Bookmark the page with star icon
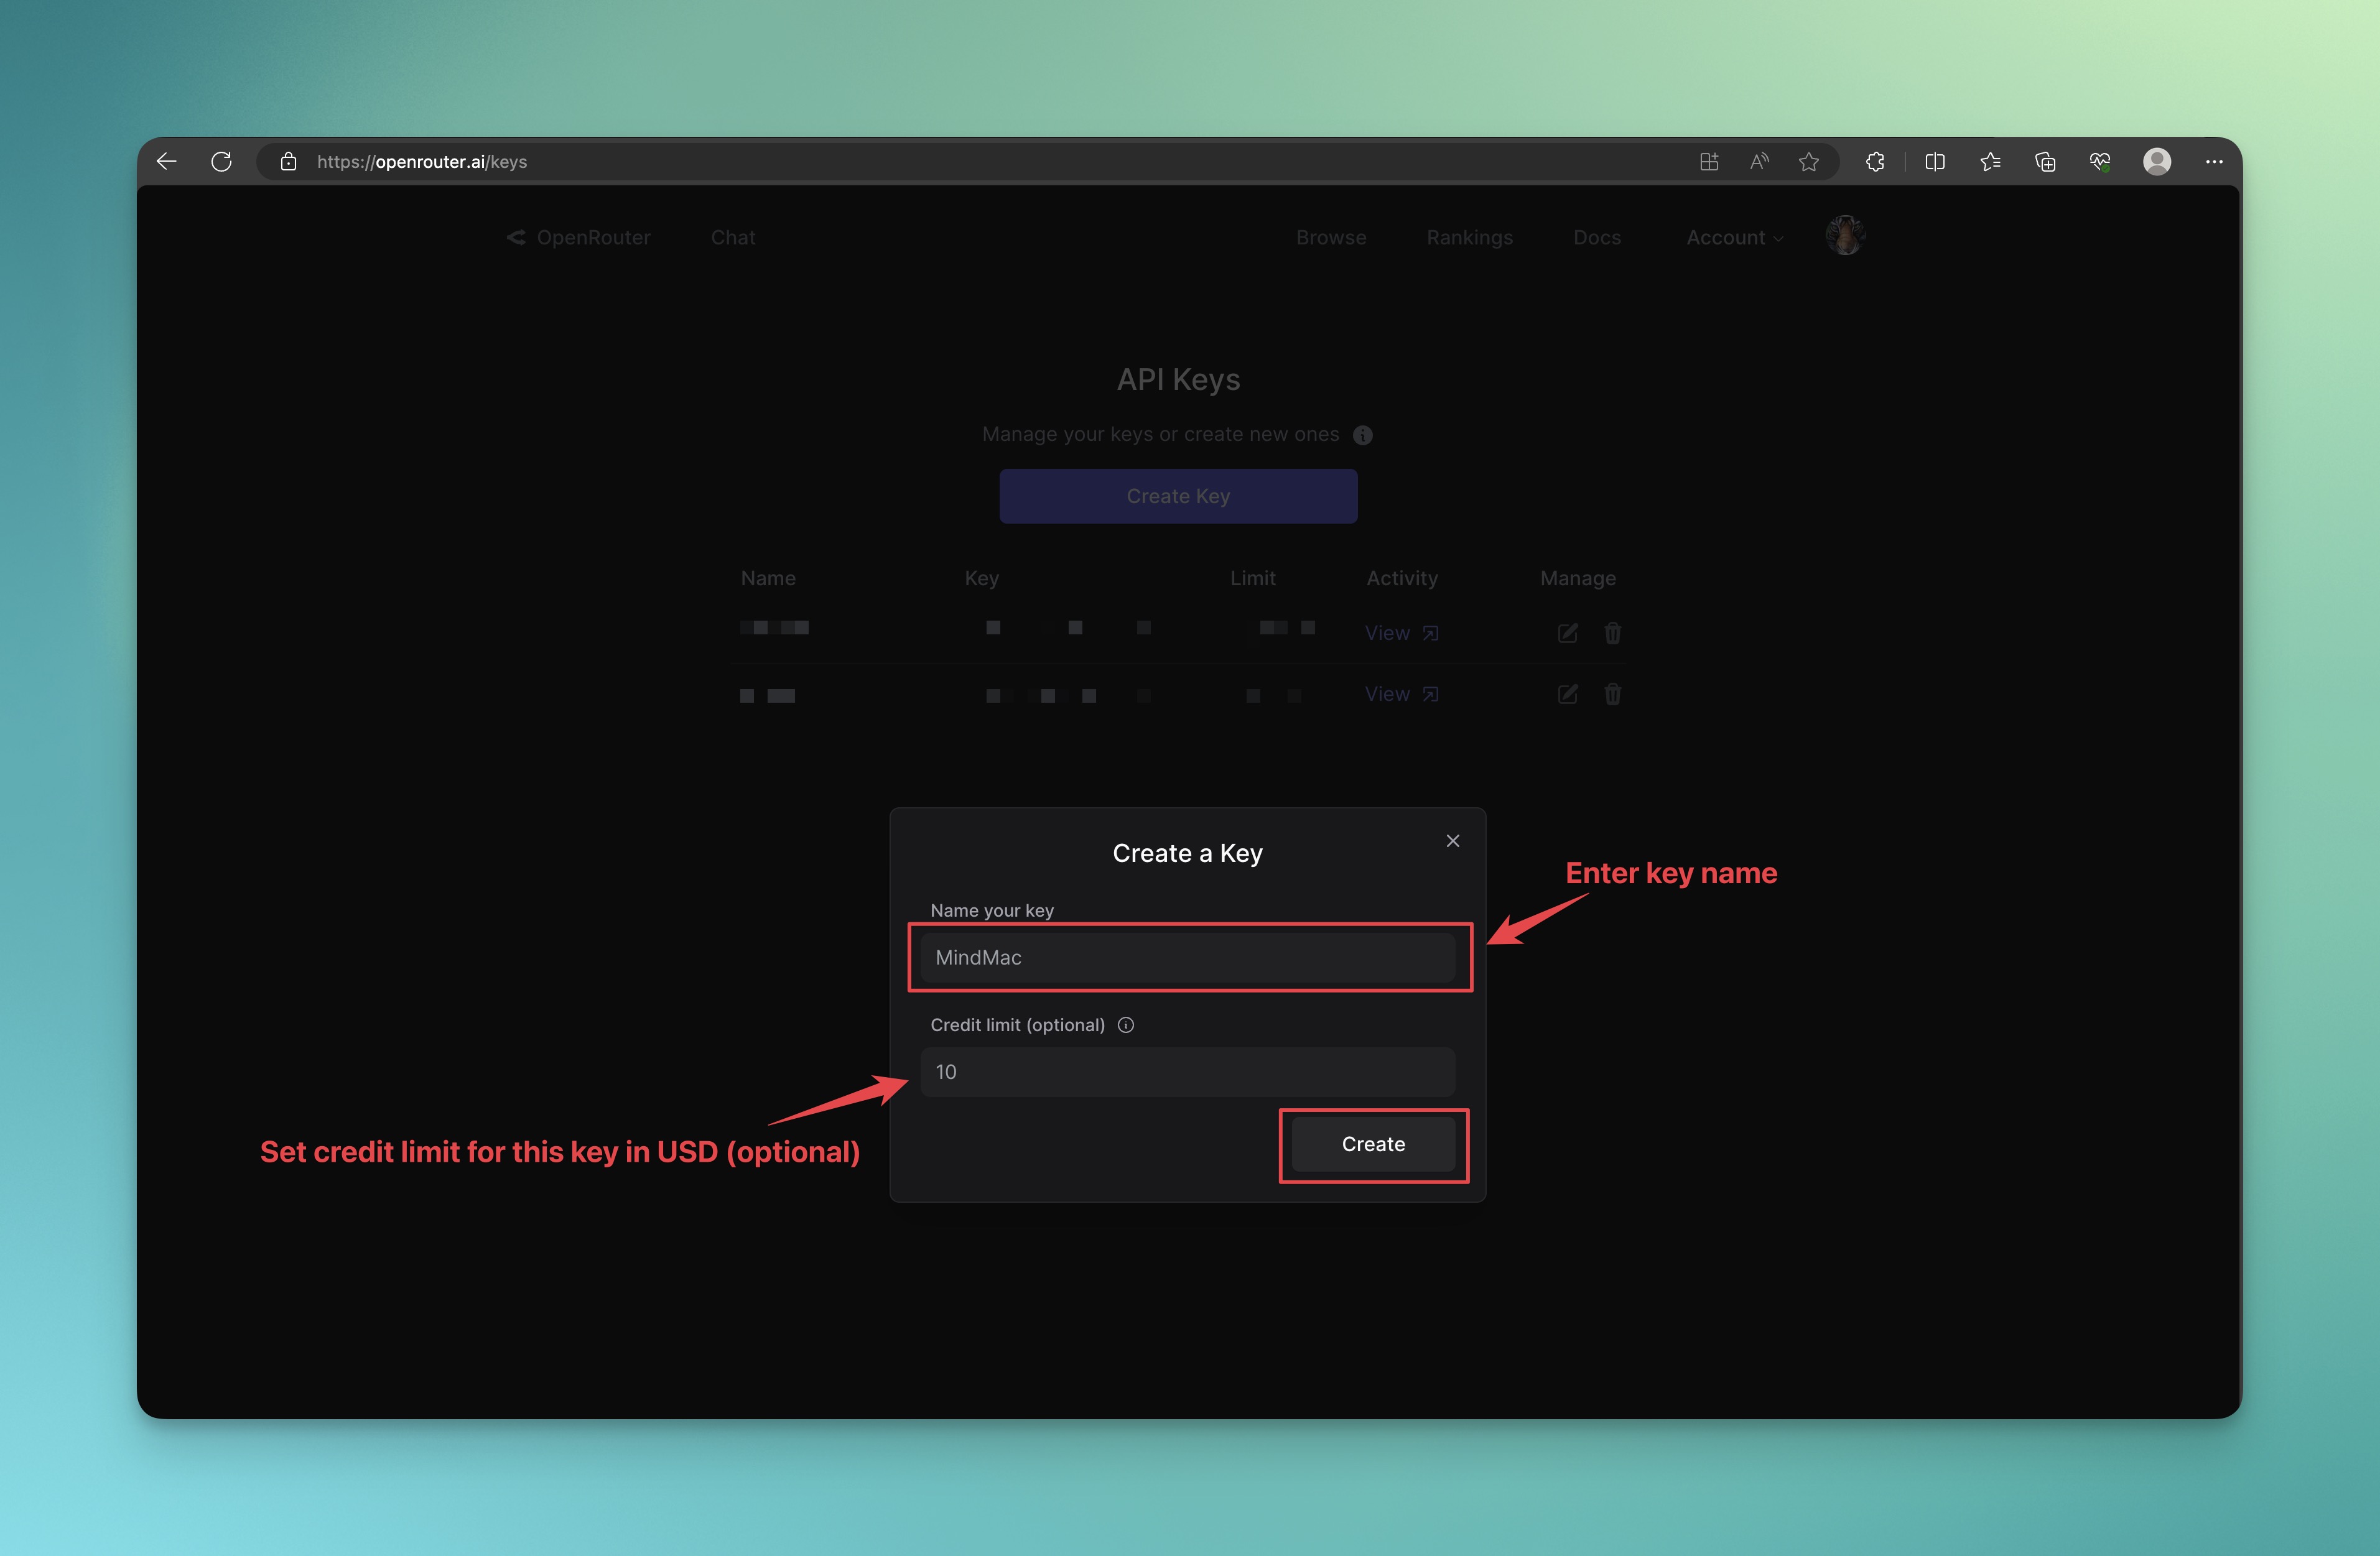This screenshot has height=1556, width=2380. pos(1809,161)
